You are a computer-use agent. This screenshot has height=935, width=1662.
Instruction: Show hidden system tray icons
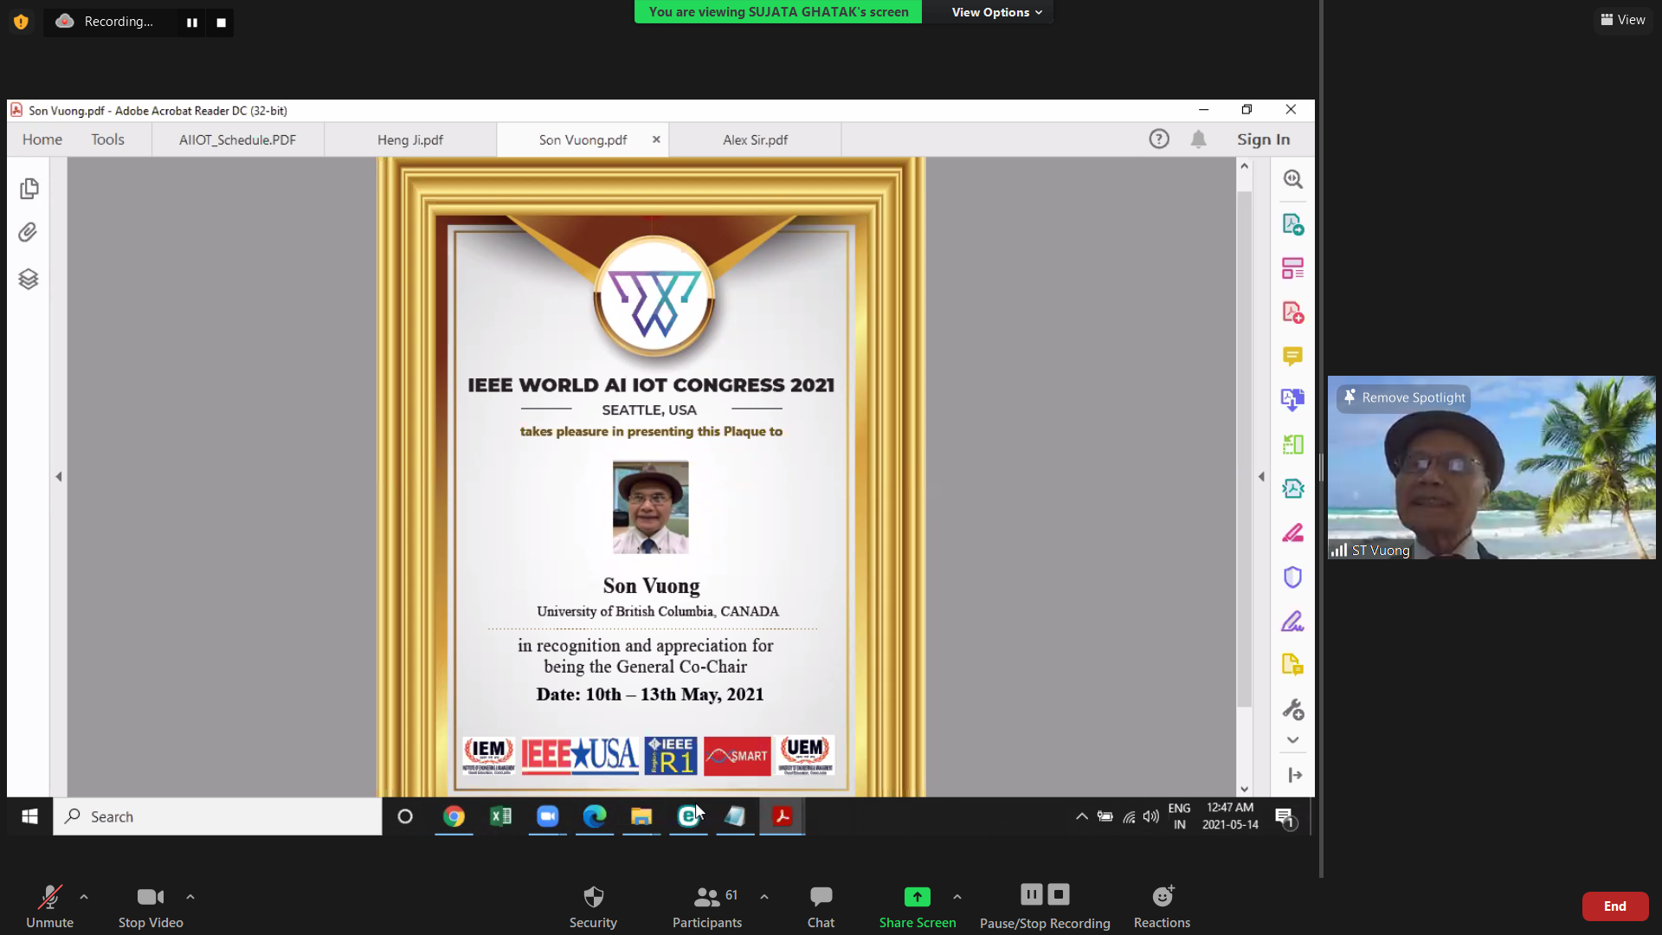pyautogui.click(x=1081, y=816)
